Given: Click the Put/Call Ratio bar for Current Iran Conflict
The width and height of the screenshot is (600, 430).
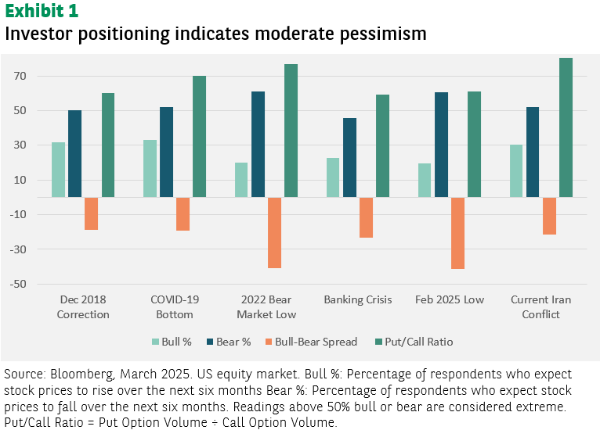Looking at the screenshot, I should click(566, 127).
